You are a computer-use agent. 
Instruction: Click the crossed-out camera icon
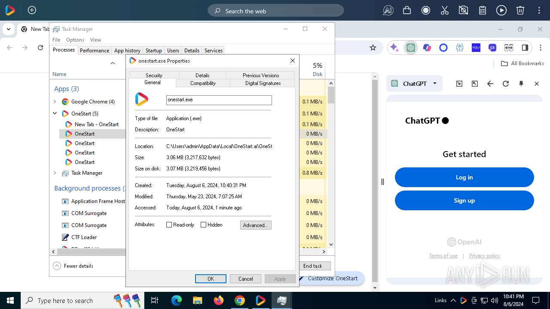(463, 11)
